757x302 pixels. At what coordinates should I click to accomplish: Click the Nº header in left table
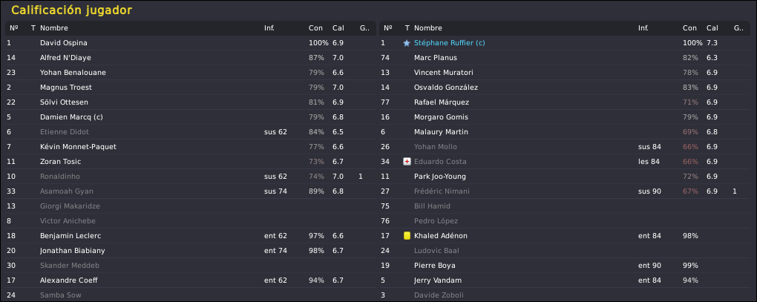[13, 28]
